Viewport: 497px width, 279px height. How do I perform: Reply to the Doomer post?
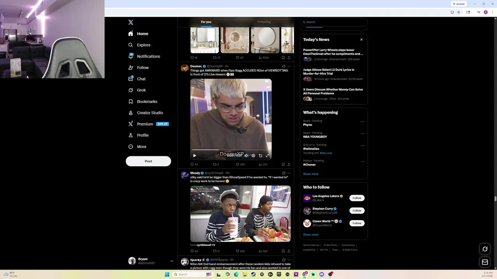[194, 164]
